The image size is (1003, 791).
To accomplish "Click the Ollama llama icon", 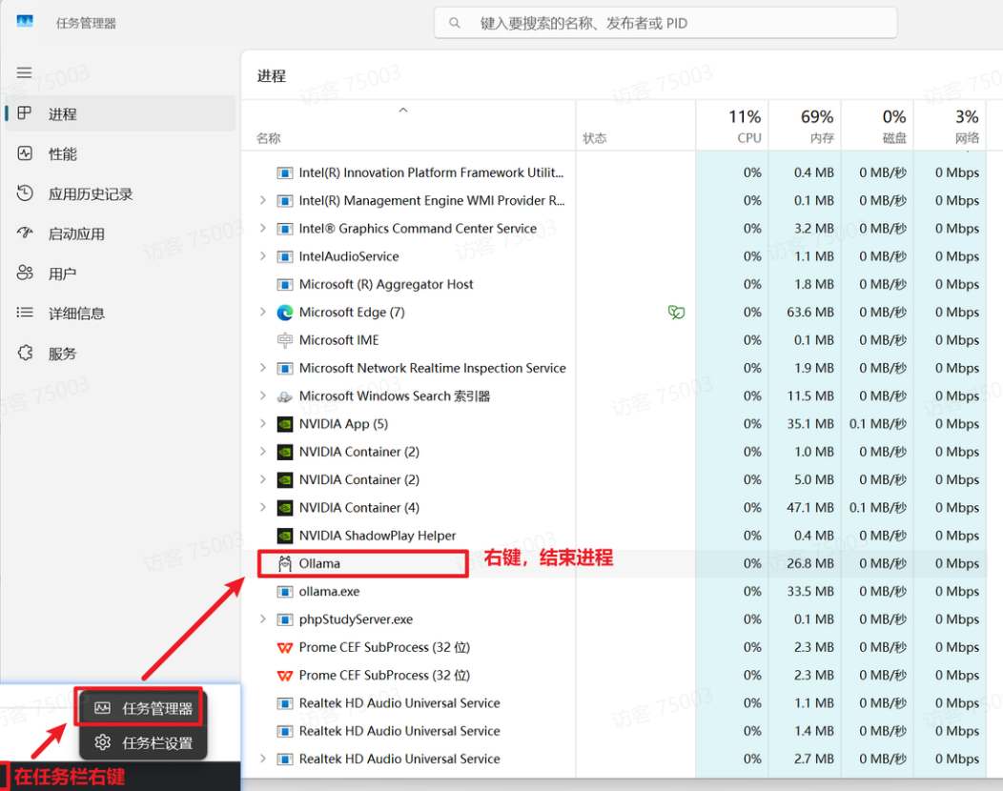I will tap(285, 563).
